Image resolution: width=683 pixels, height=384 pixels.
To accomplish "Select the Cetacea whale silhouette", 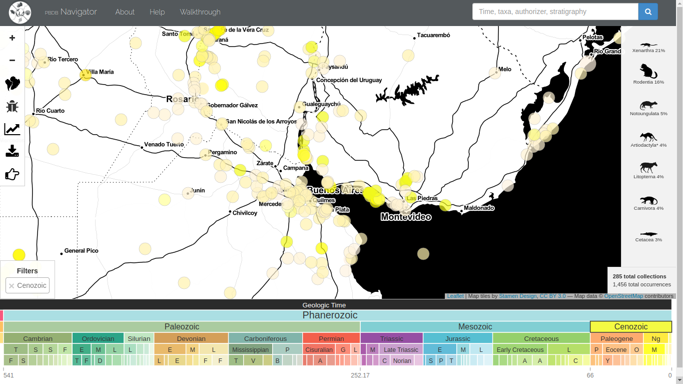I will (x=648, y=234).
